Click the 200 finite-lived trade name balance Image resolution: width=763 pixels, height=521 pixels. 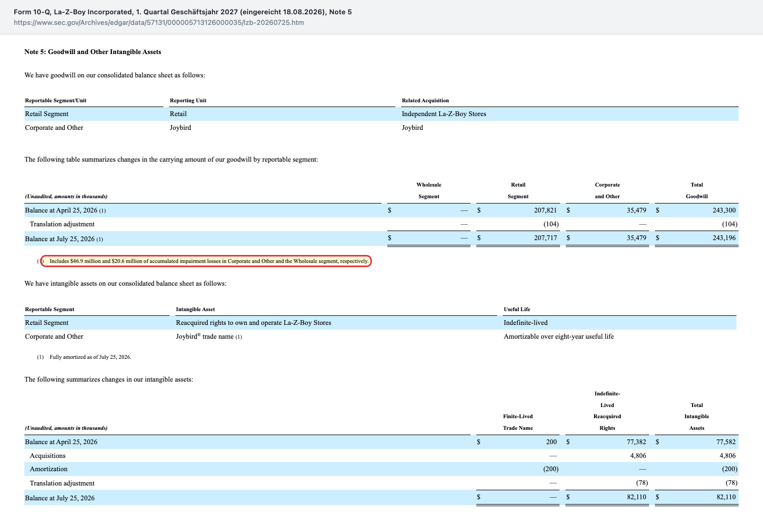pos(552,442)
